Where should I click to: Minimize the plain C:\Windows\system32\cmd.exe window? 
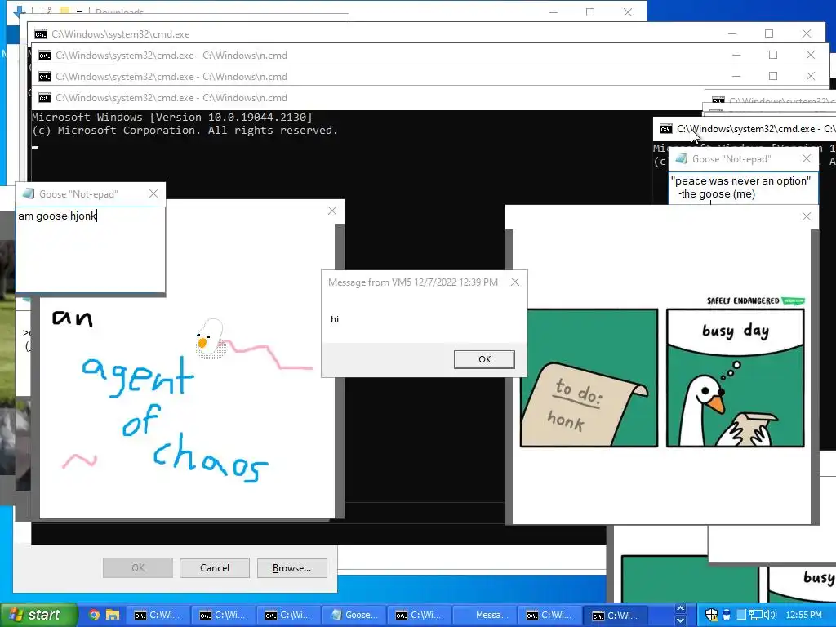(x=732, y=33)
